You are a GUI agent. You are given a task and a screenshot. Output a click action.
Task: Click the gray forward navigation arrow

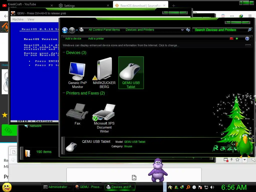pos(72,30)
